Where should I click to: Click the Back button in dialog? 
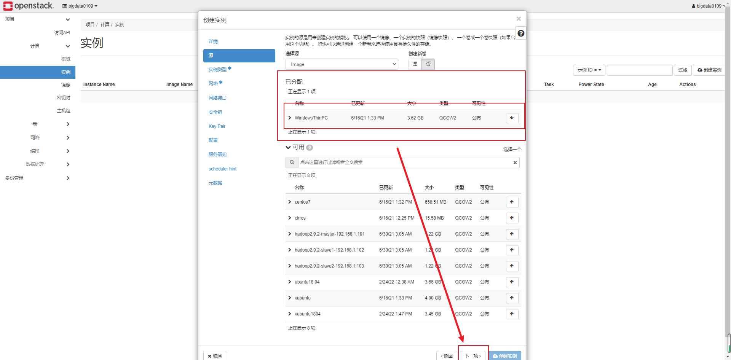tap(447, 356)
